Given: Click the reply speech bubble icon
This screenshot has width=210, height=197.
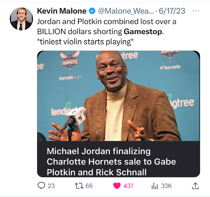Looking at the screenshot, I should click(x=41, y=186).
